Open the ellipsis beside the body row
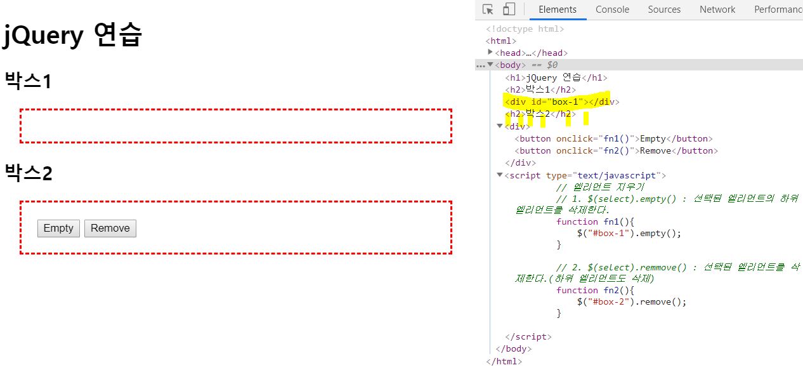Image resolution: width=803 pixels, height=377 pixels. coord(480,65)
